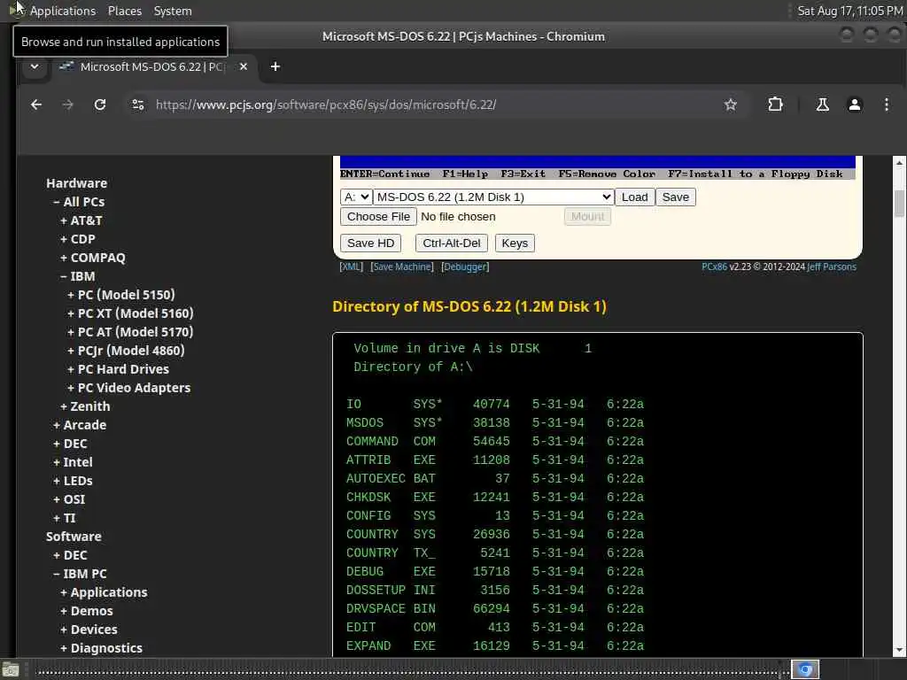Reload the PCjs page
The width and height of the screenshot is (907, 680).
(100, 104)
